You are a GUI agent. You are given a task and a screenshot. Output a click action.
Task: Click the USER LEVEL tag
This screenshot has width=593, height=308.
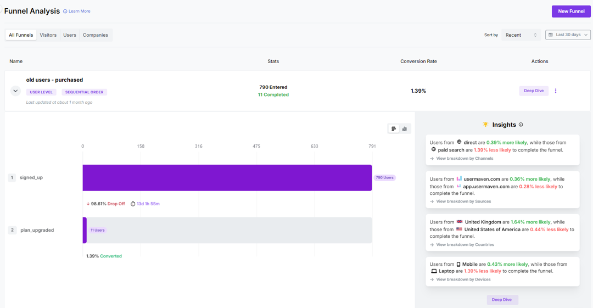[x=41, y=92]
